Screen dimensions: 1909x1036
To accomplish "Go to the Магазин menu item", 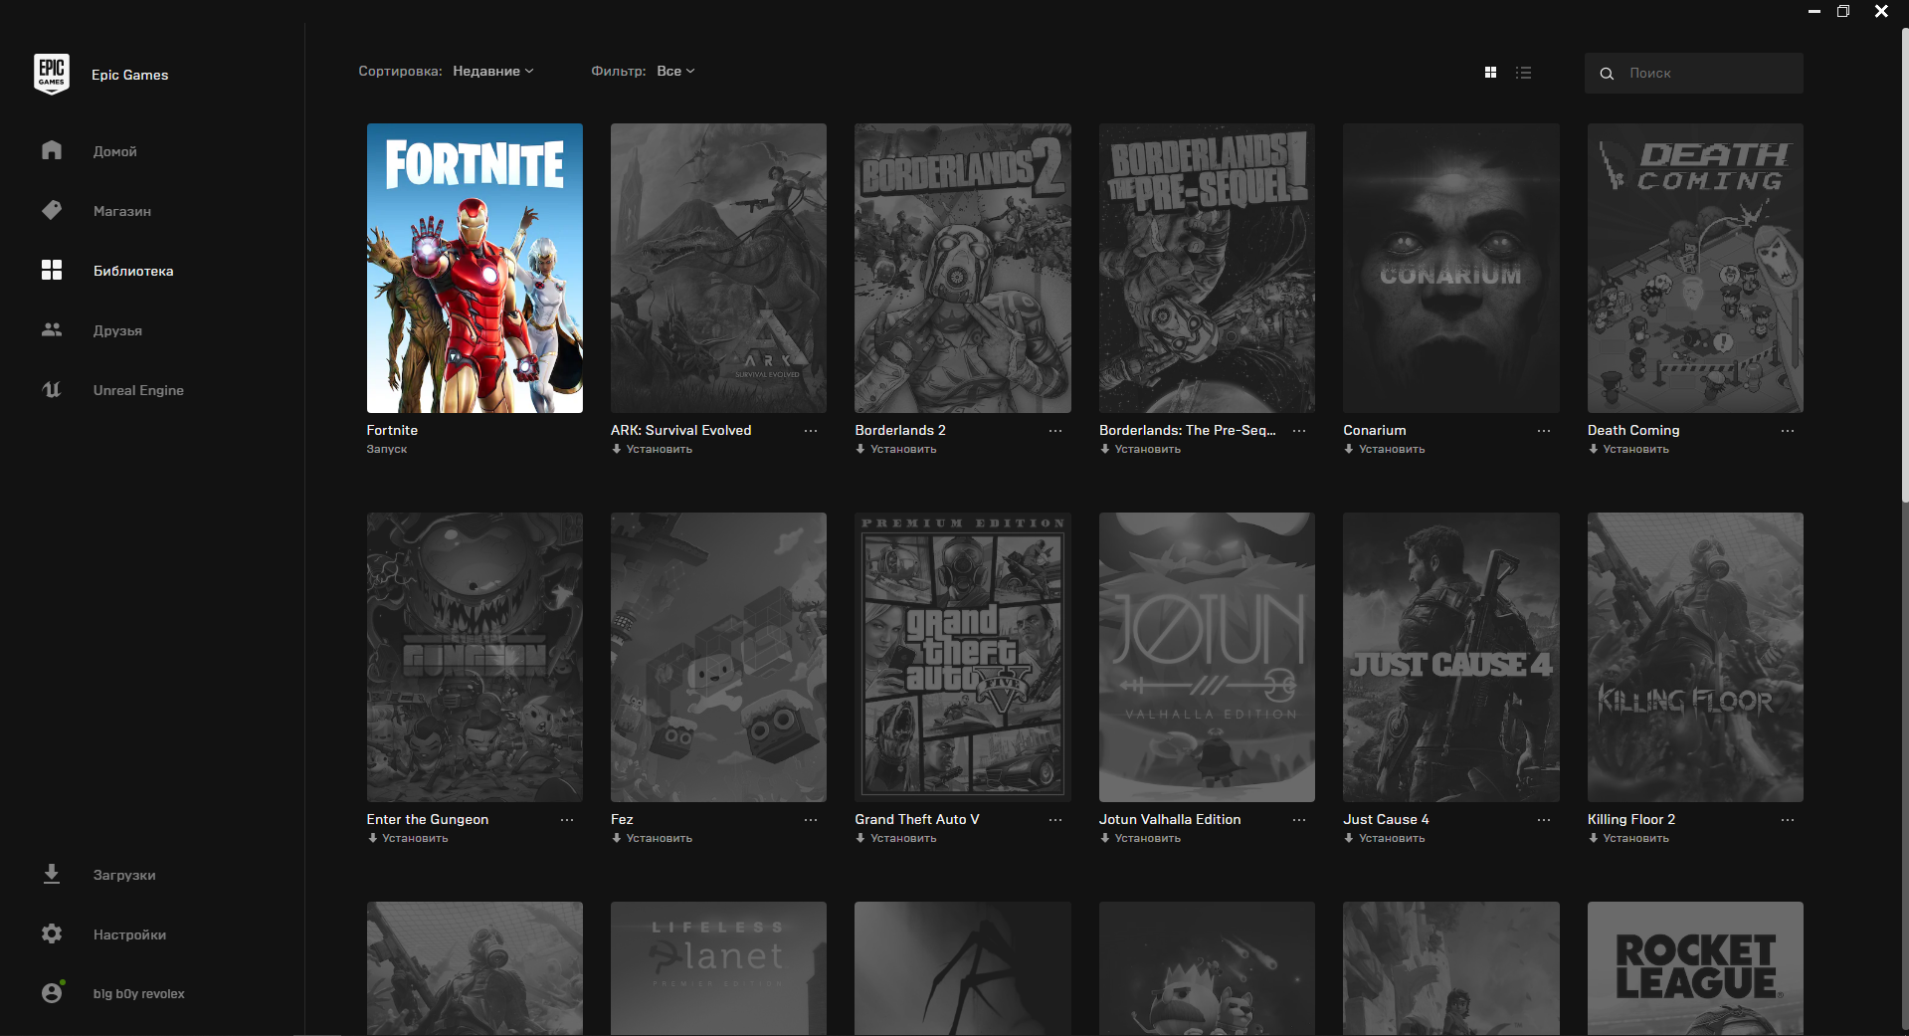I will pos(122,211).
